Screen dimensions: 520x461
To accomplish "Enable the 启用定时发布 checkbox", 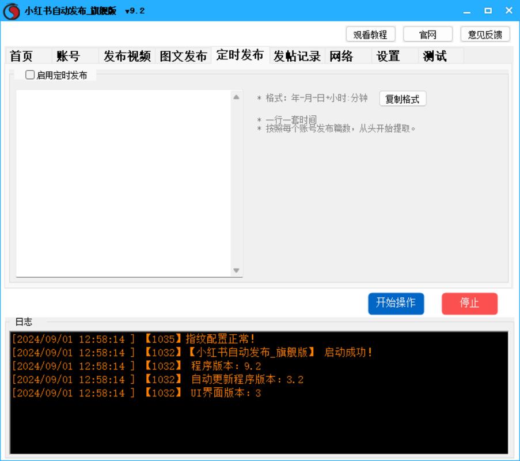I will (30, 75).
